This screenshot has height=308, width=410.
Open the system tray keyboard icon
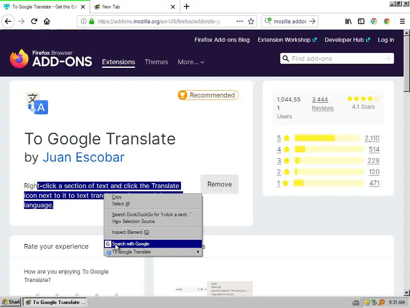(356, 302)
